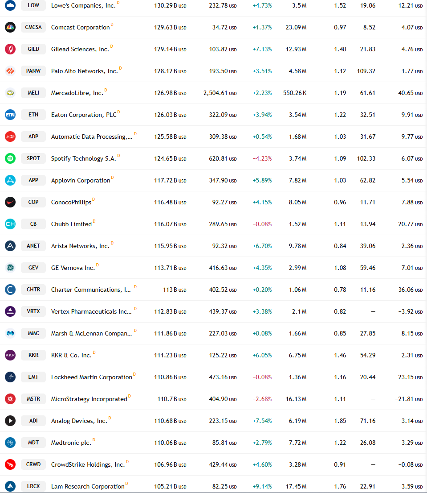The width and height of the screenshot is (427, 493).
Task: Click Comcast volume 23.09 M
Action: pos(296,27)
